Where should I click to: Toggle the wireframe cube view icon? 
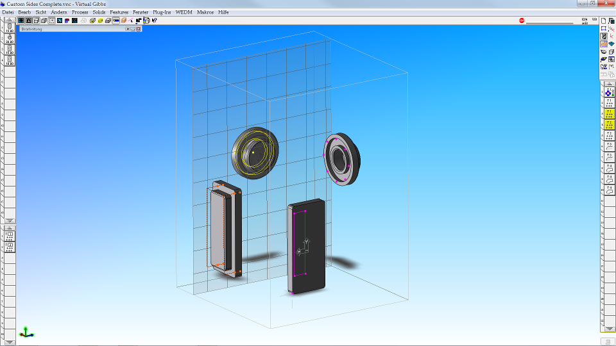36,21
